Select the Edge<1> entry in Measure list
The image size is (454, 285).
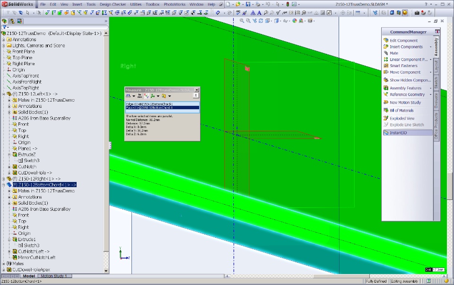pyautogui.click(x=162, y=104)
